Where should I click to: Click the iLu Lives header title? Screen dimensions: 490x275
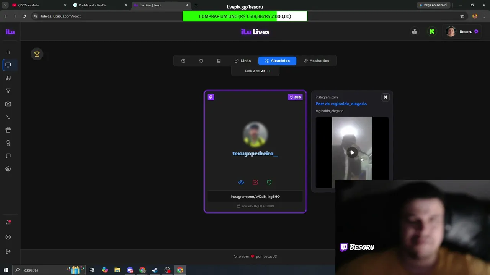255,32
